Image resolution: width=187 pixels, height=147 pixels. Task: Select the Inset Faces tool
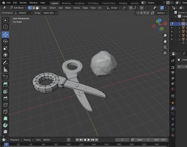click(5, 92)
